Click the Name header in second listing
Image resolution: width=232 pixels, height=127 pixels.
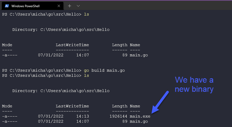135,106
